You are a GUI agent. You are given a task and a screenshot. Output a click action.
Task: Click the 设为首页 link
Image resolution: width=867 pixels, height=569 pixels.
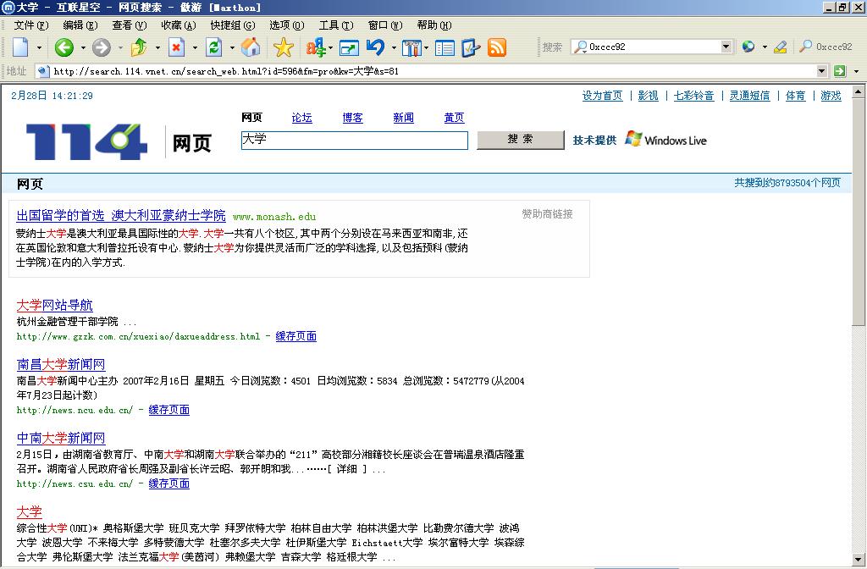pyautogui.click(x=602, y=96)
